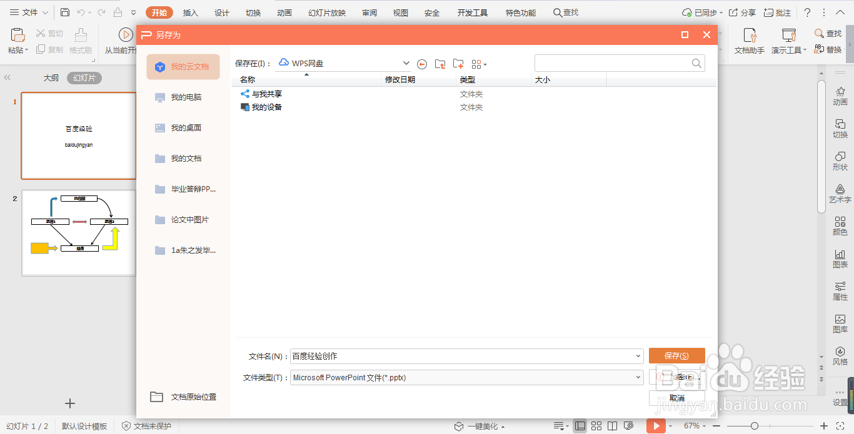Viewport: 854px width, 434px height.
Task: Open the 文件 menu
Action: coord(29,12)
